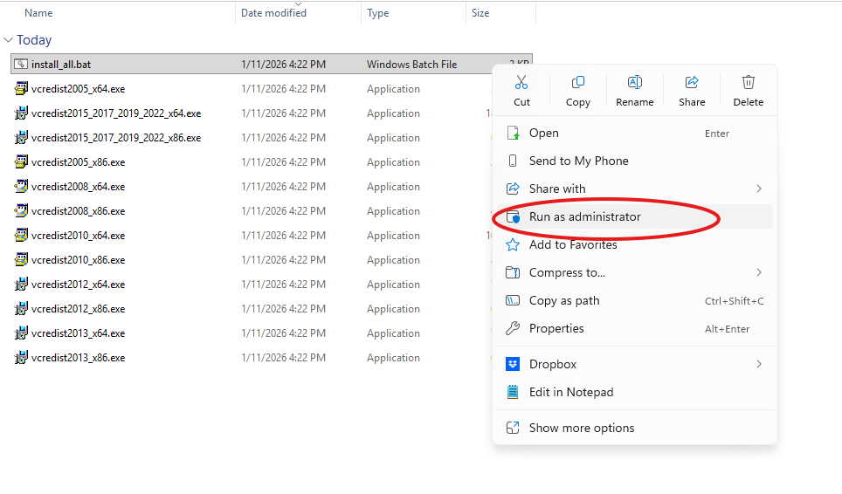
Task: Collapse the Today group chevron
Action: point(9,40)
